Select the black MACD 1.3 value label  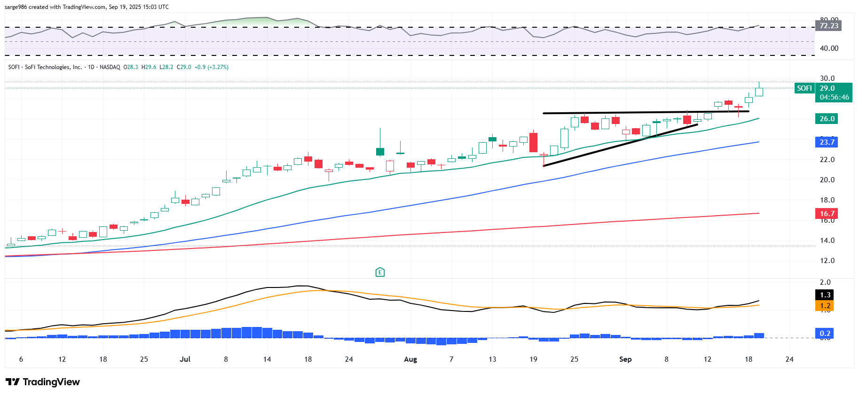tap(825, 295)
